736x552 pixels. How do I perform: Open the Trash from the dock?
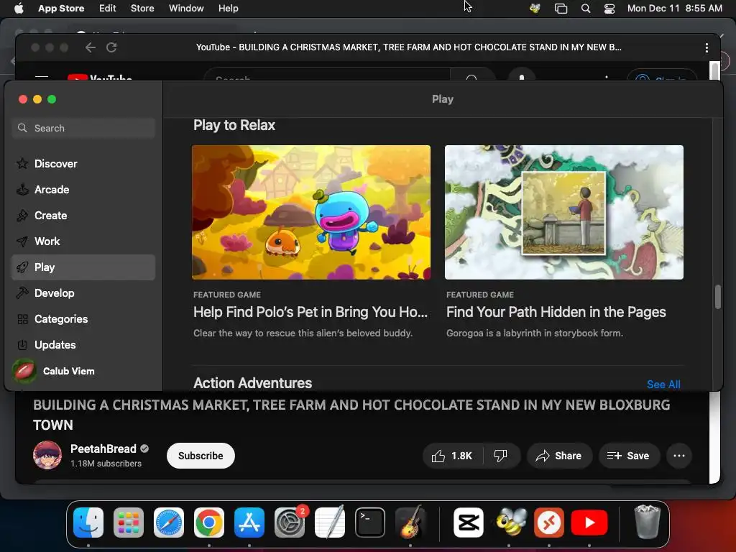click(x=648, y=522)
